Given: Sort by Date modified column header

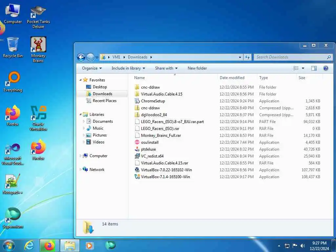Looking at the screenshot, I should (237, 78).
